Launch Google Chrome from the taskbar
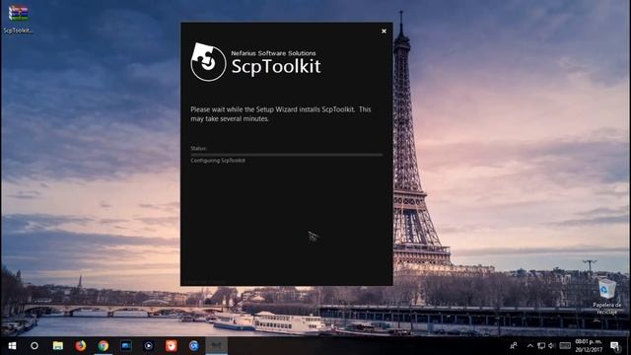 [104, 346]
